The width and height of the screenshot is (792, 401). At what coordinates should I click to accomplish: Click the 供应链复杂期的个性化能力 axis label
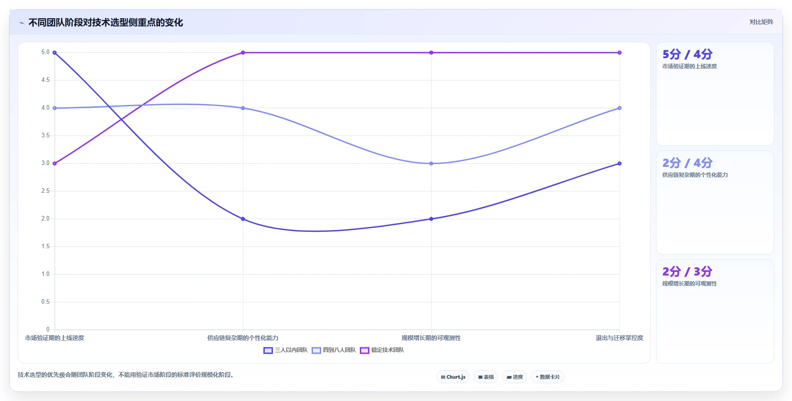[243, 338]
